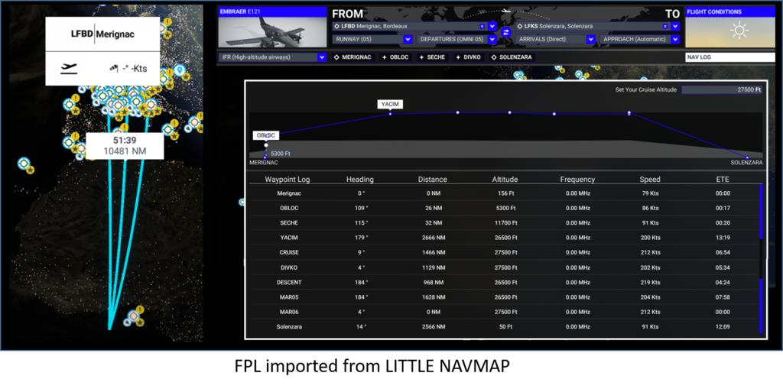Click the Heading column header
This screenshot has width=783, height=389.
point(359,180)
